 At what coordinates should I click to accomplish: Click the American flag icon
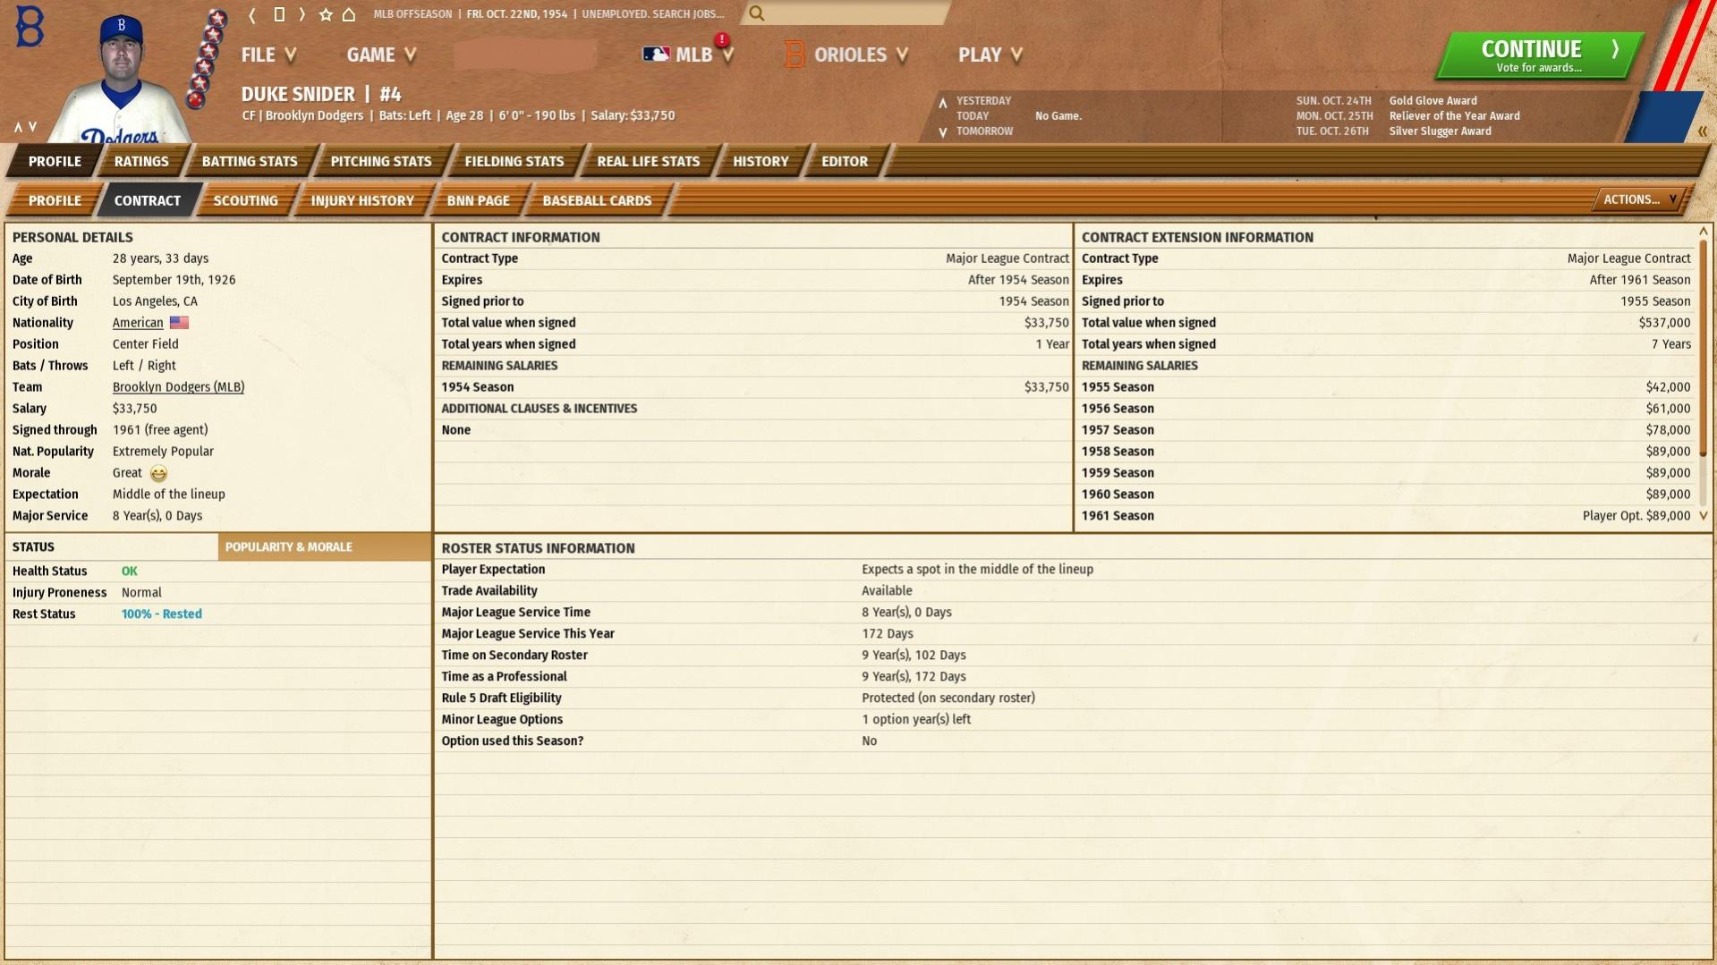coord(179,323)
